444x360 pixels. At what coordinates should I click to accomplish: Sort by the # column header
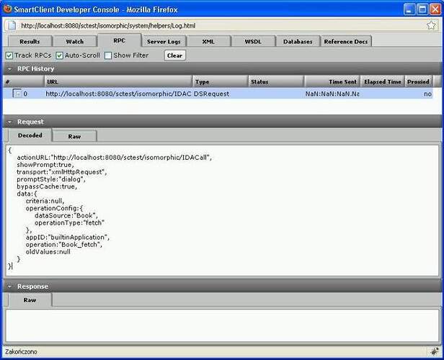pyautogui.click(x=24, y=82)
